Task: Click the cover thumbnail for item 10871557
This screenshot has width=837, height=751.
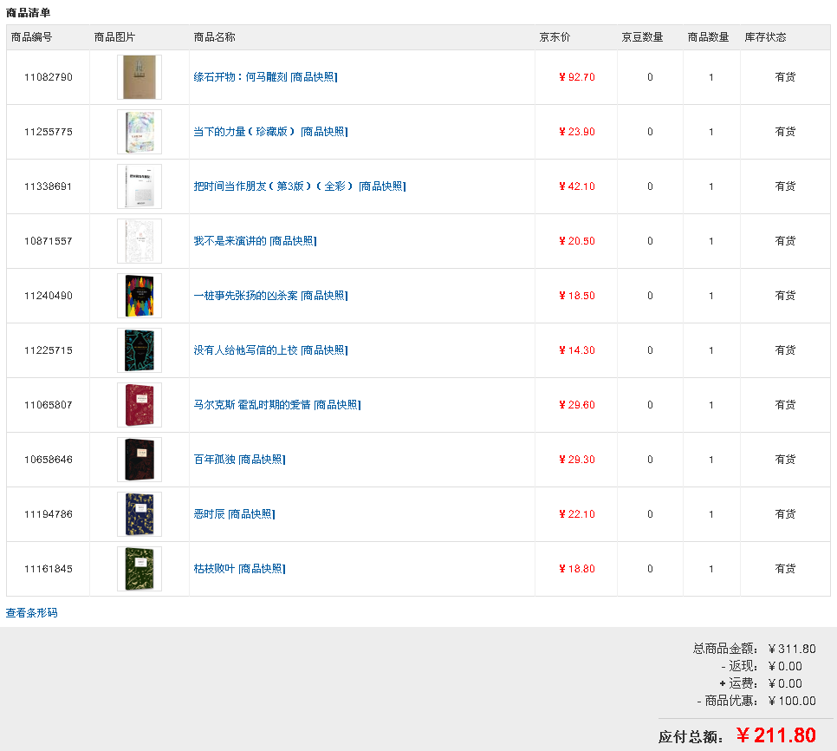Action: point(139,241)
